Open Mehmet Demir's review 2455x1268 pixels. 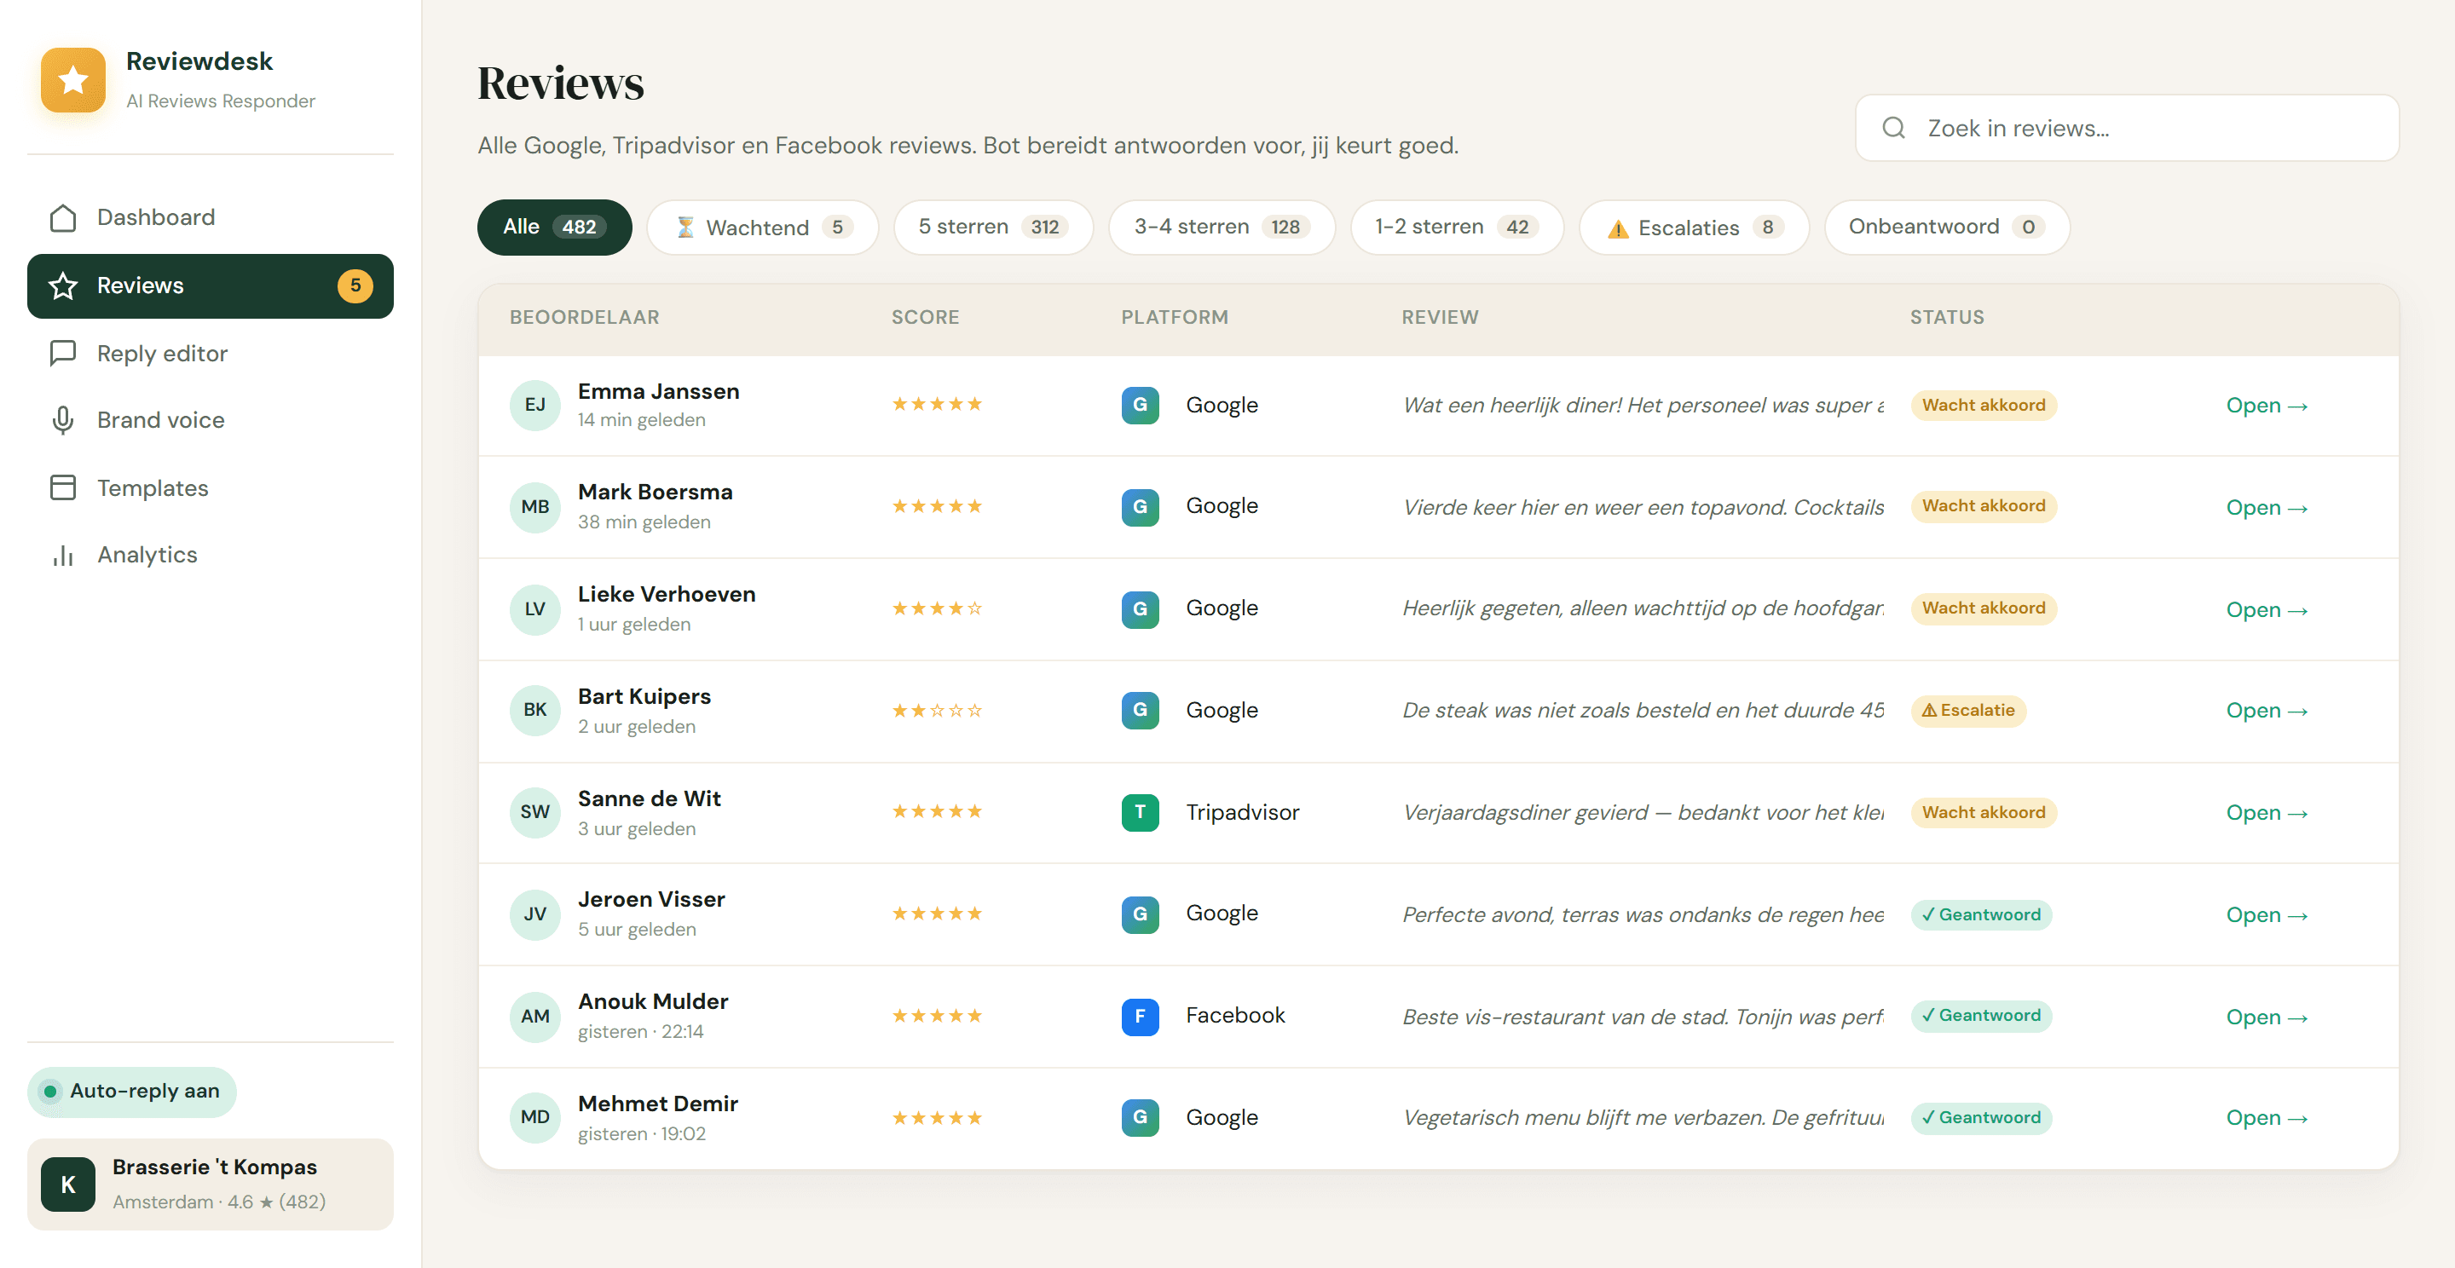(2267, 1117)
